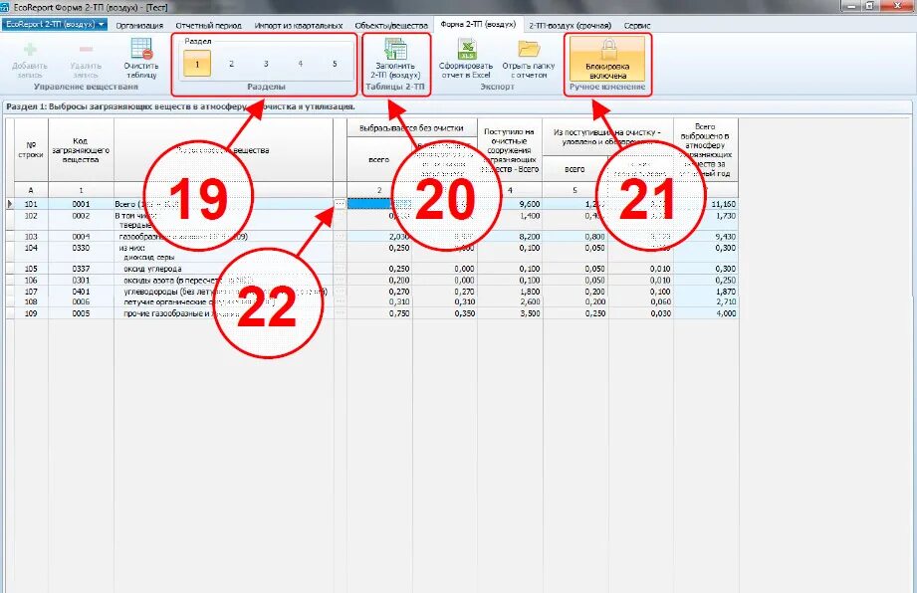Switch to section 2 in Раздел
This screenshot has height=593, width=917.
232,64
